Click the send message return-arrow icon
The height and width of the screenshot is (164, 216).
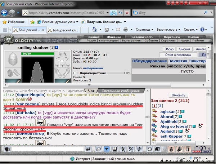point(88,149)
